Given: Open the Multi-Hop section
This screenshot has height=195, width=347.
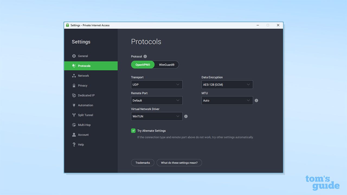Looking at the screenshot, I should click(x=84, y=125).
